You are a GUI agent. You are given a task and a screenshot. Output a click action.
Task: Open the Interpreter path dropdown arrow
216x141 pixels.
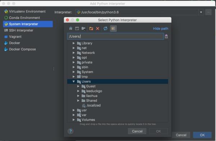click(x=201, y=12)
